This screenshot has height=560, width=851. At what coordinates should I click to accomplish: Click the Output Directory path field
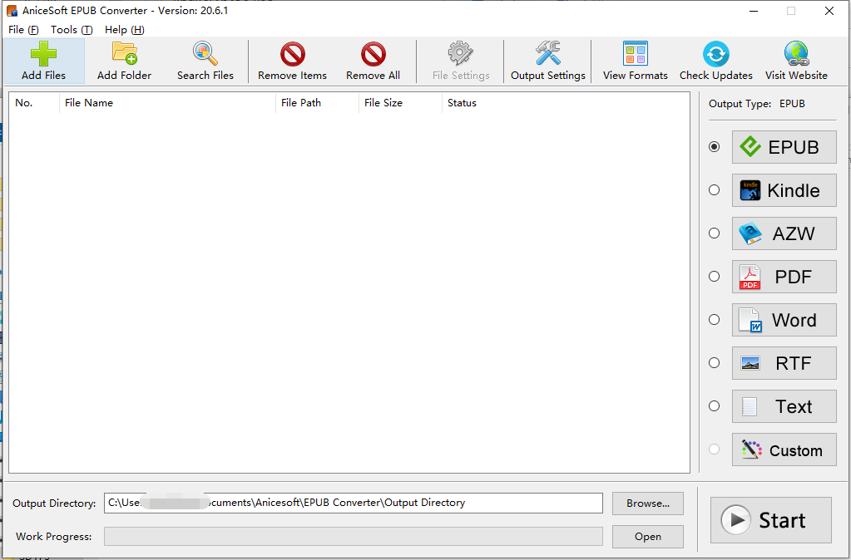click(354, 503)
